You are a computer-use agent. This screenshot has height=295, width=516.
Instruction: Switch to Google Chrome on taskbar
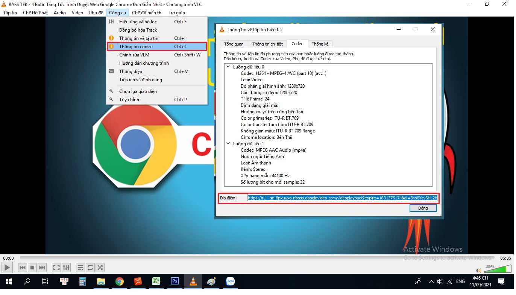coord(120,281)
